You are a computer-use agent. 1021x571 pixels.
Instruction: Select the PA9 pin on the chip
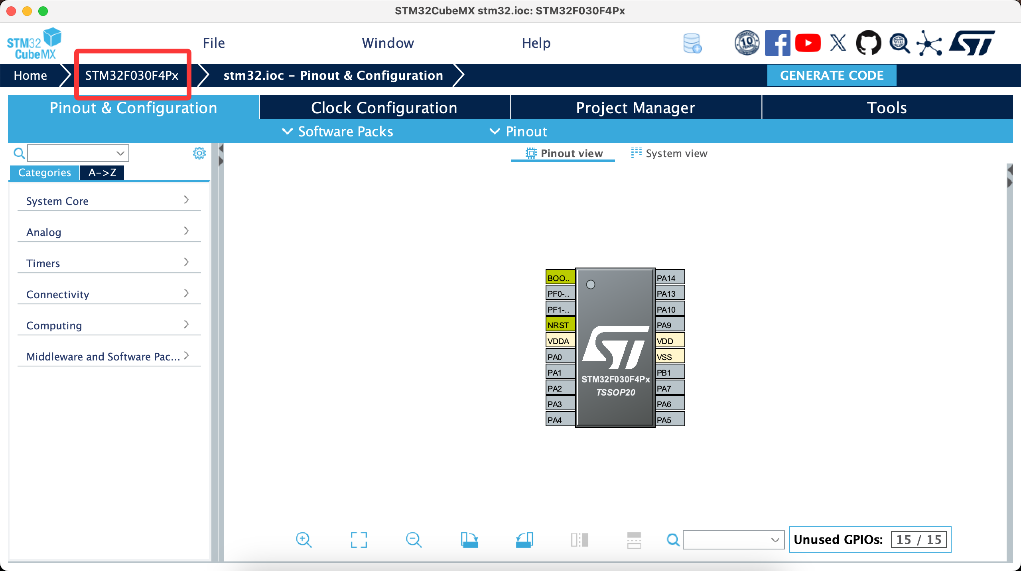coord(670,325)
